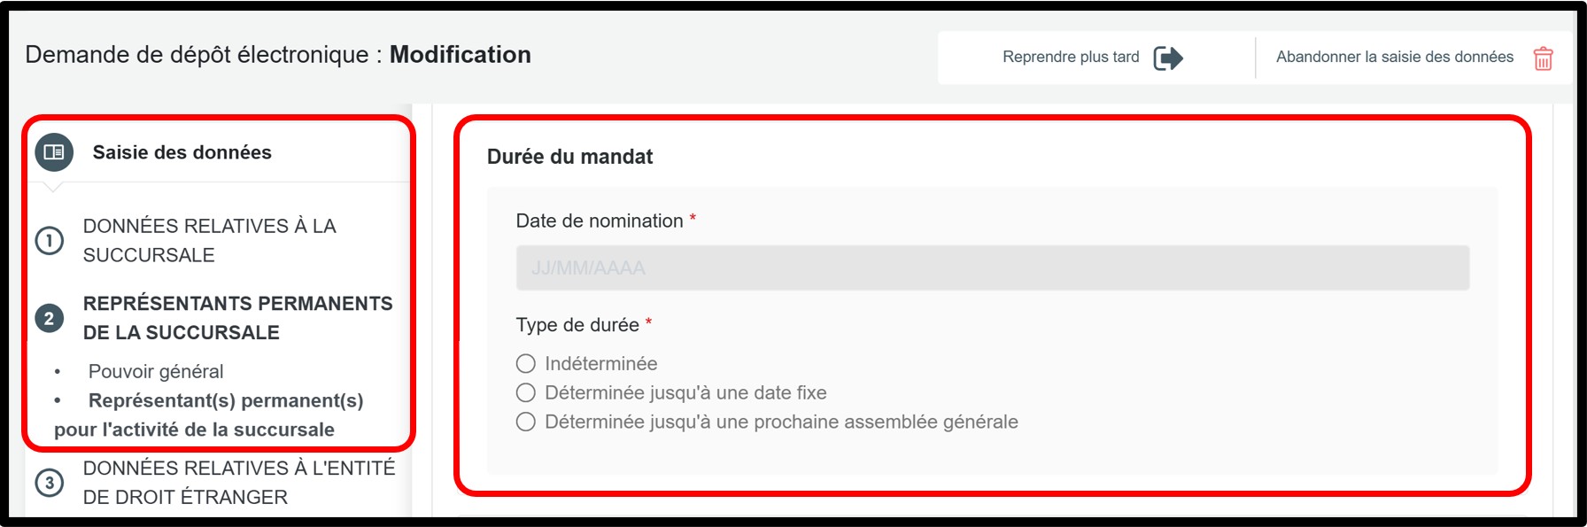Open Représentants permanents de la succursale step
The height and width of the screenshot is (527, 1587).
click(237, 318)
